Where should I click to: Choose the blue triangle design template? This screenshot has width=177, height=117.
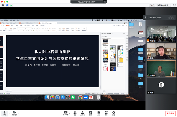click(x=113, y=52)
